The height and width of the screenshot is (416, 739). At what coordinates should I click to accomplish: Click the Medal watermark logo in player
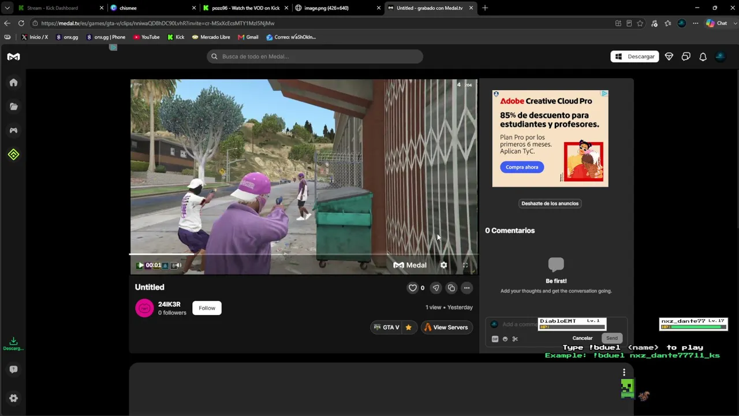(x=410, y=265)
